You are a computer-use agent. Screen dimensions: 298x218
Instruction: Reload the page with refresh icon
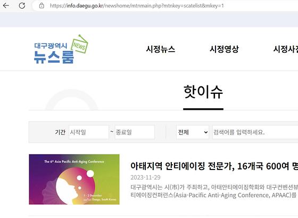coord(22,5)
